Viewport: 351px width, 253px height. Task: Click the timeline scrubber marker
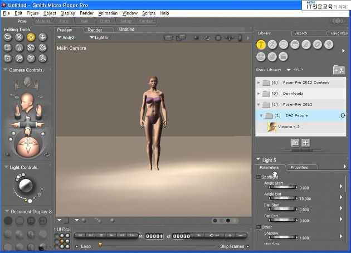(x=100, y=245)
